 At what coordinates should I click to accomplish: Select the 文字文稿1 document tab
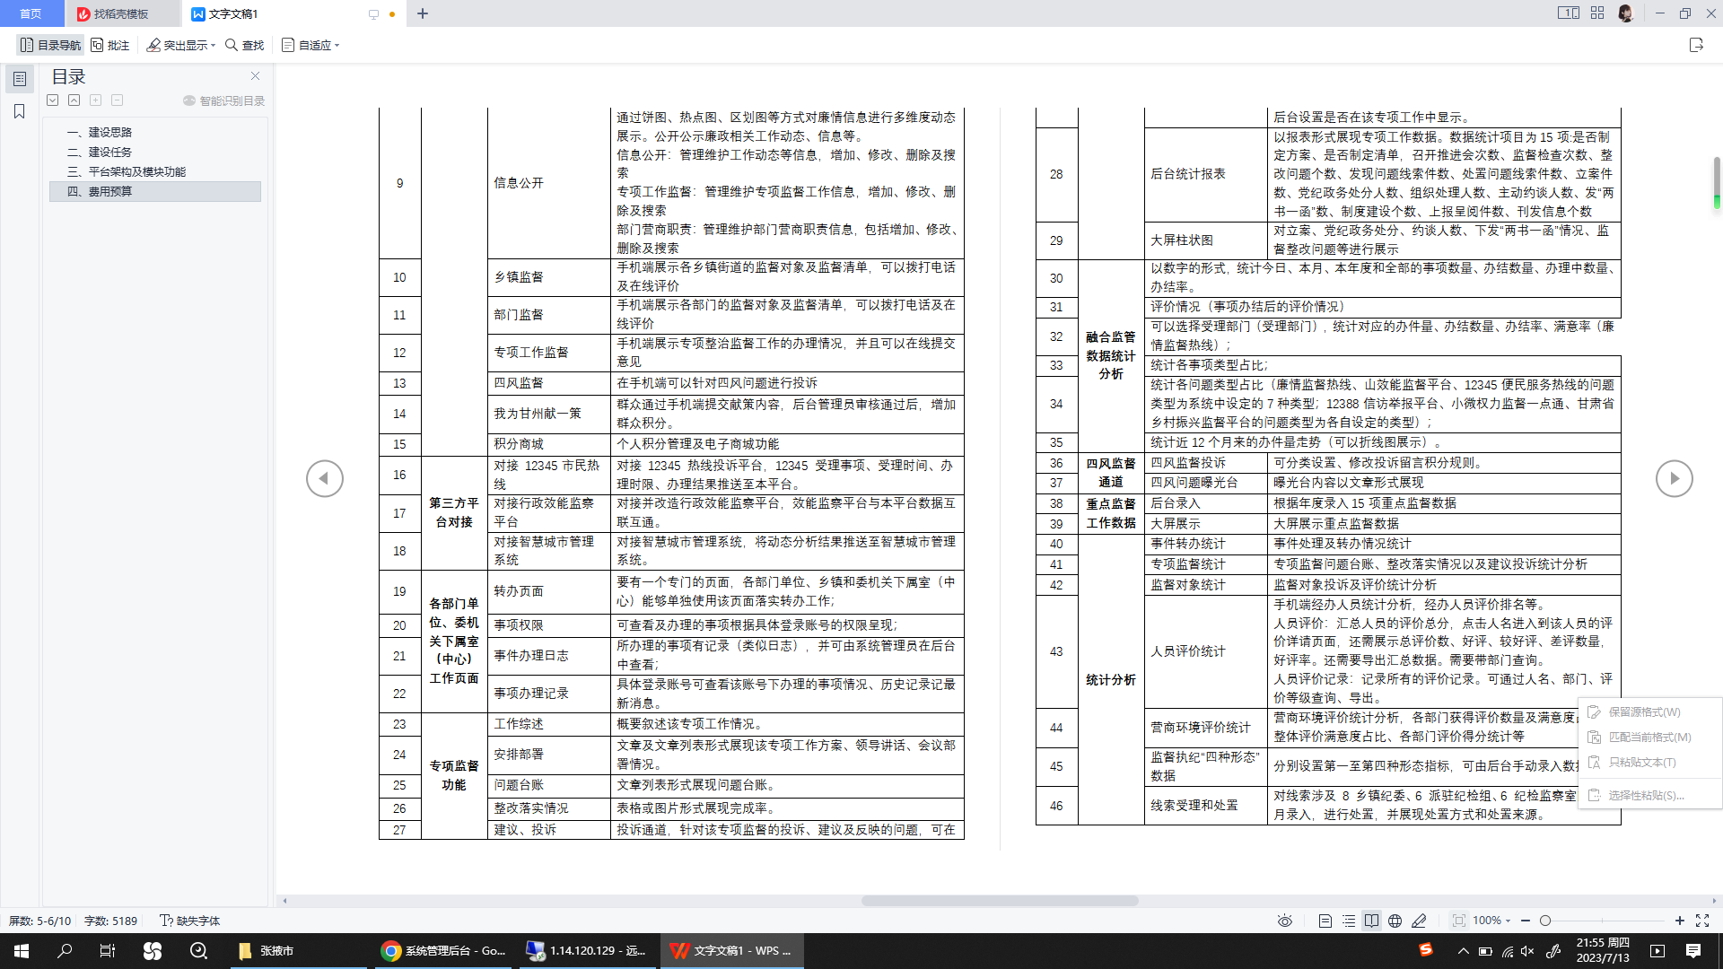click(x=233, y=13)
